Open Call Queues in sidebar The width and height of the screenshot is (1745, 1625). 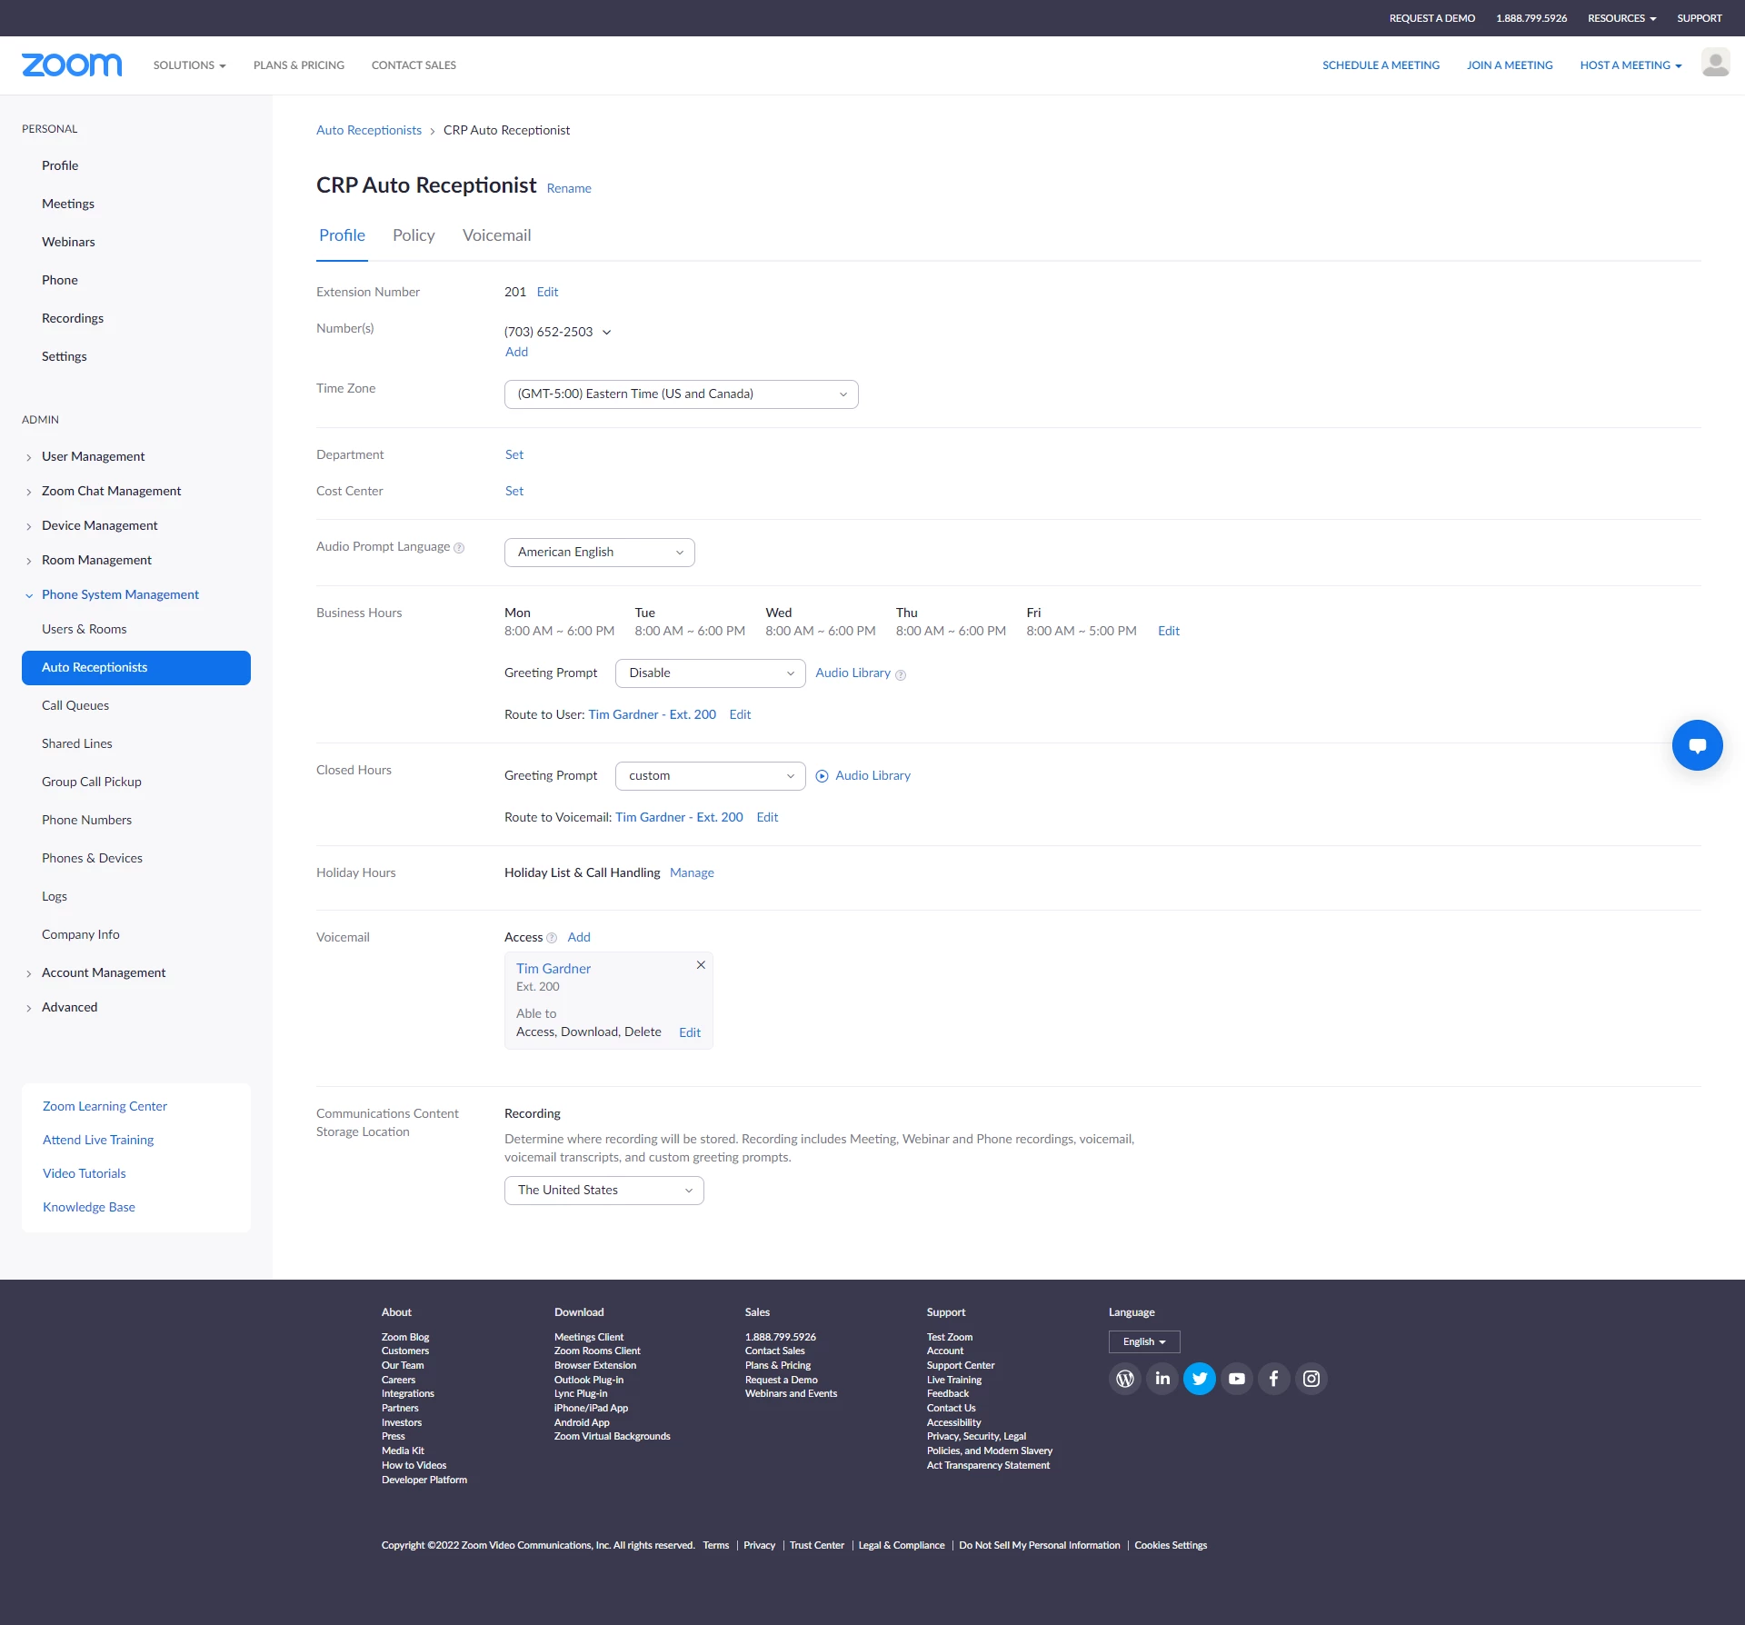pos(75,705)
